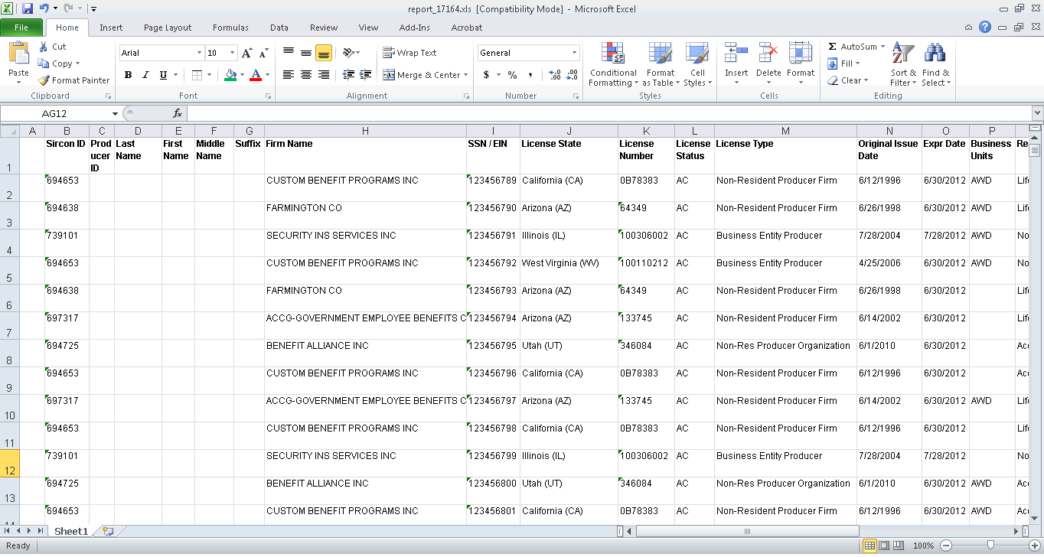Click Format as Table

[x=661, y=65]
